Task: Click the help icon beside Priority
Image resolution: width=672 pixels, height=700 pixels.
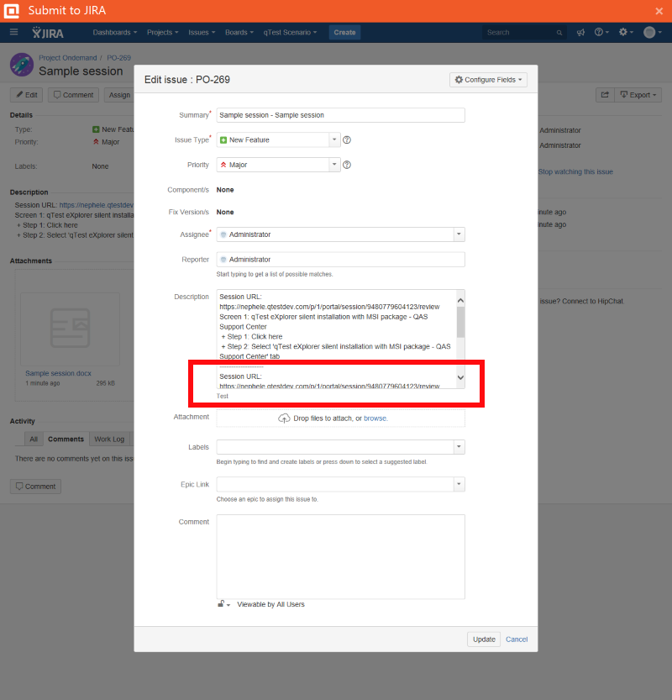Action: (347, 165)
